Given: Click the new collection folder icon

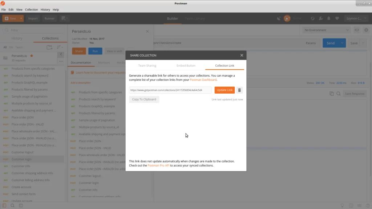Looking at the screenshot, I should pyautogui.click(x=49, y=48).
